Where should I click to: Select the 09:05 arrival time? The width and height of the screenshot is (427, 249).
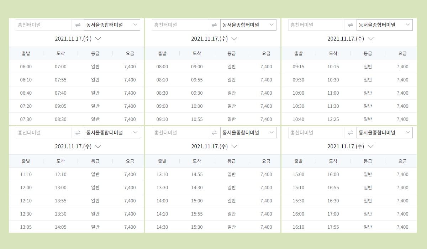tap(60, 106)
